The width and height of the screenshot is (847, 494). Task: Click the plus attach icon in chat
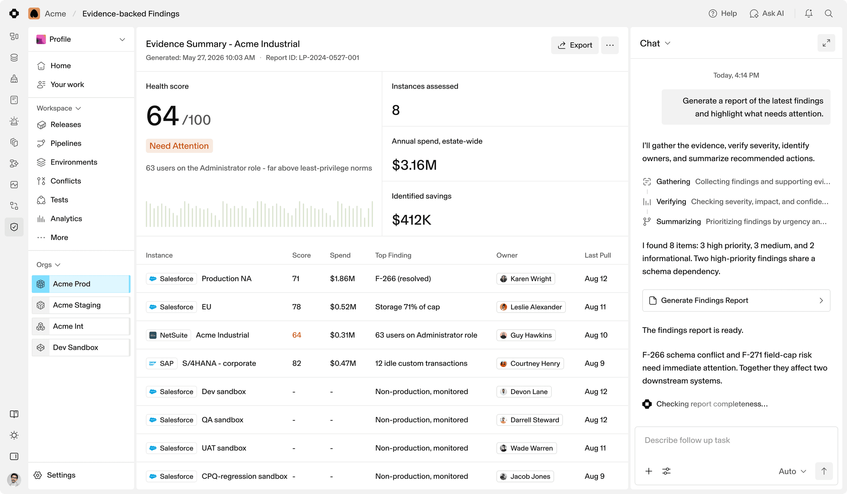tap(649, 471)
